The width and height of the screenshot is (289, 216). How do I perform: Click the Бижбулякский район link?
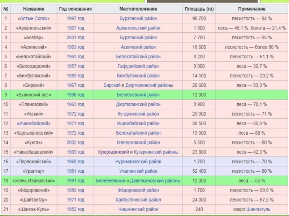(x=138, y=76)
